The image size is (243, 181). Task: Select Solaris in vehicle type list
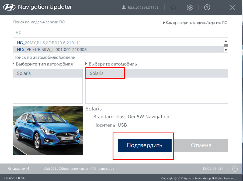point(48,73)
